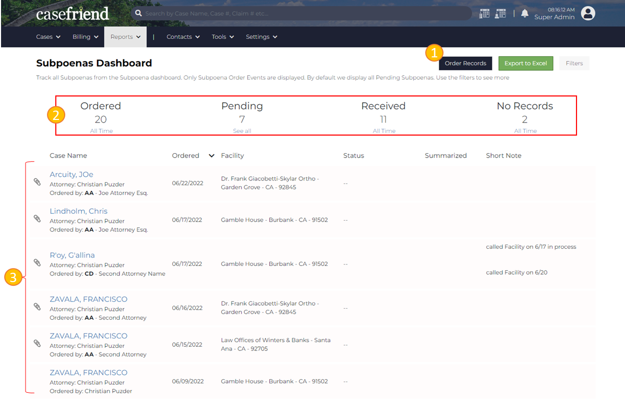The width and height of the screenshot is (625, 400).
Task: Open the notifications bell
Action: click(x=525, y=14)
